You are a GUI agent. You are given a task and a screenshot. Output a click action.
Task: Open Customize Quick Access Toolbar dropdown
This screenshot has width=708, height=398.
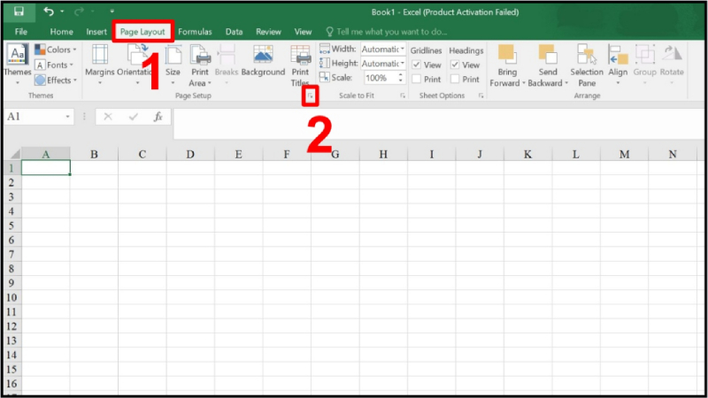coord(112,11)
